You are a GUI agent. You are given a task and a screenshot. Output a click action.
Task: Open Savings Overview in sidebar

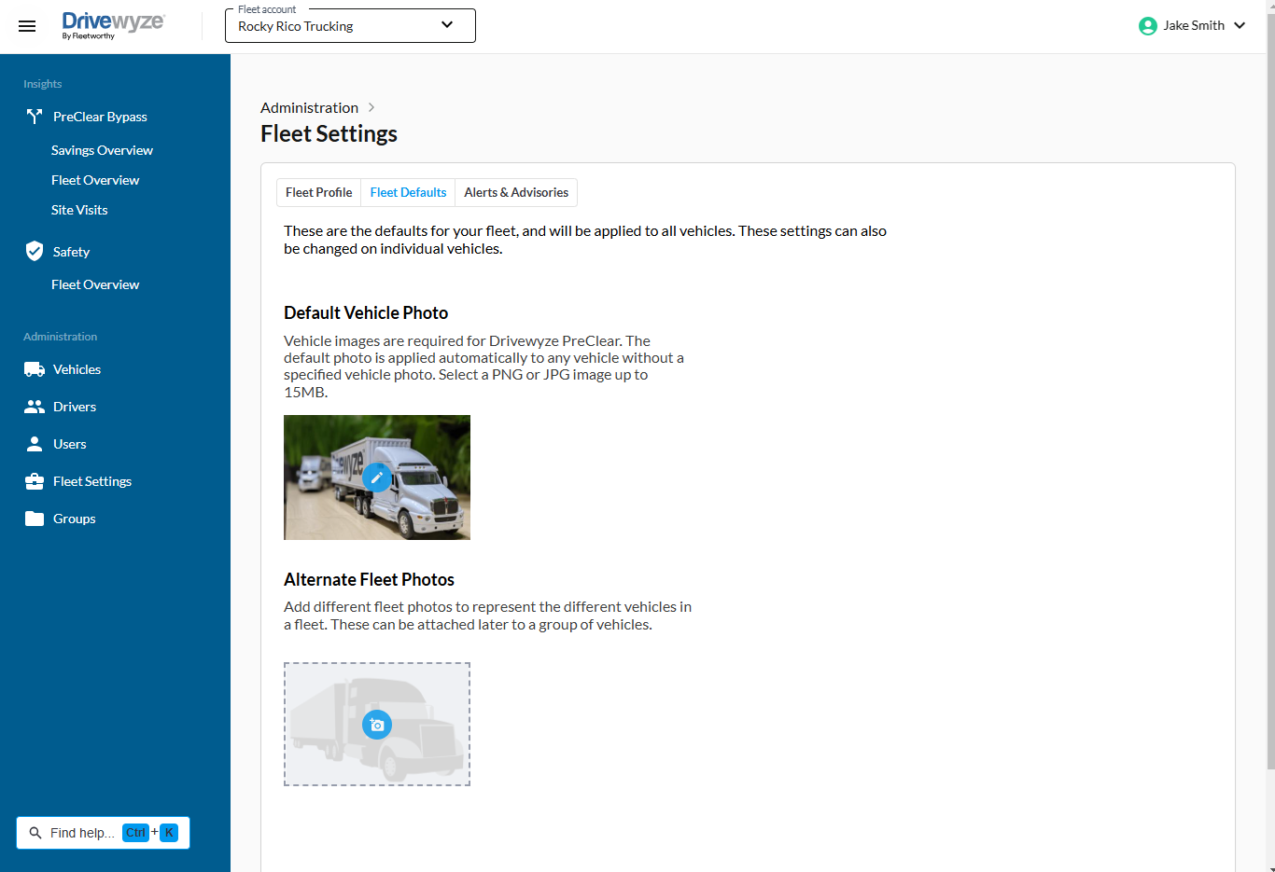[102, 150]
